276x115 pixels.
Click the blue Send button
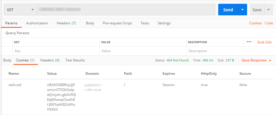(228, 10)
